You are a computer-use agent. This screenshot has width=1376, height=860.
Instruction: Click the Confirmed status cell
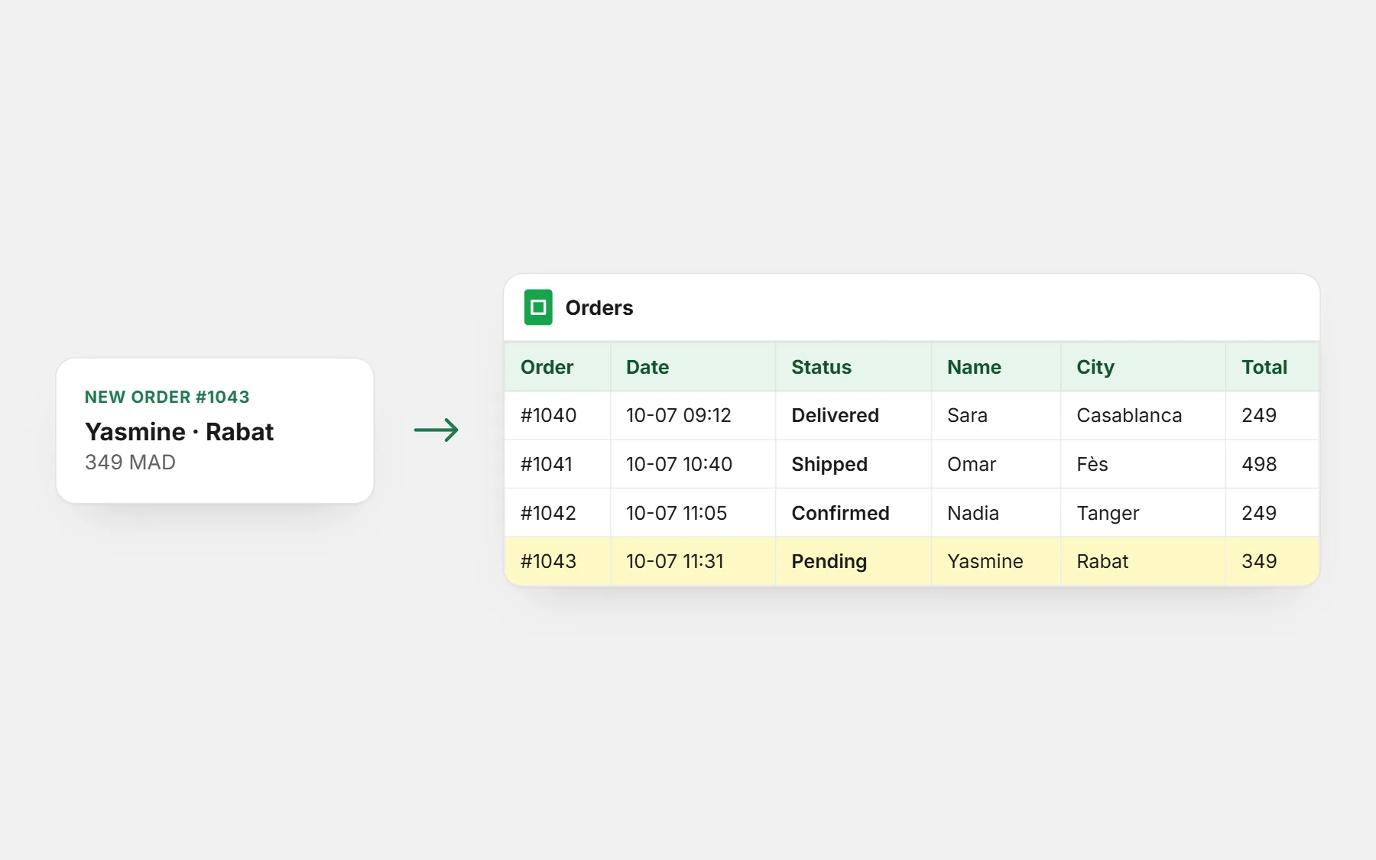pyautogui.click(x=854, y=513)
